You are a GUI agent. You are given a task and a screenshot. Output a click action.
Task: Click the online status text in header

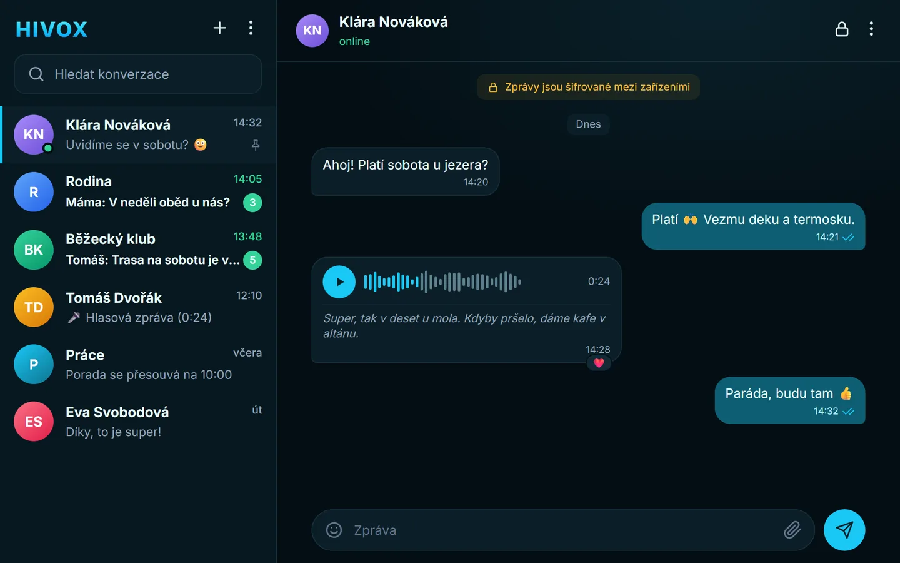point(354,41)
